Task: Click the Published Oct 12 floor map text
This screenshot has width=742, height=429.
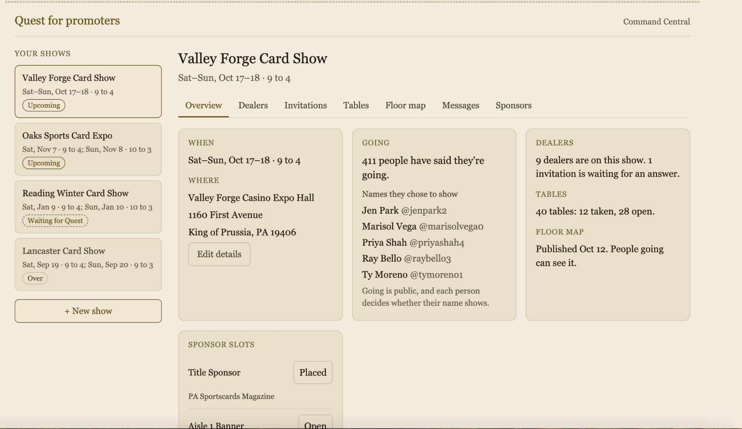Action: point(600,256)
